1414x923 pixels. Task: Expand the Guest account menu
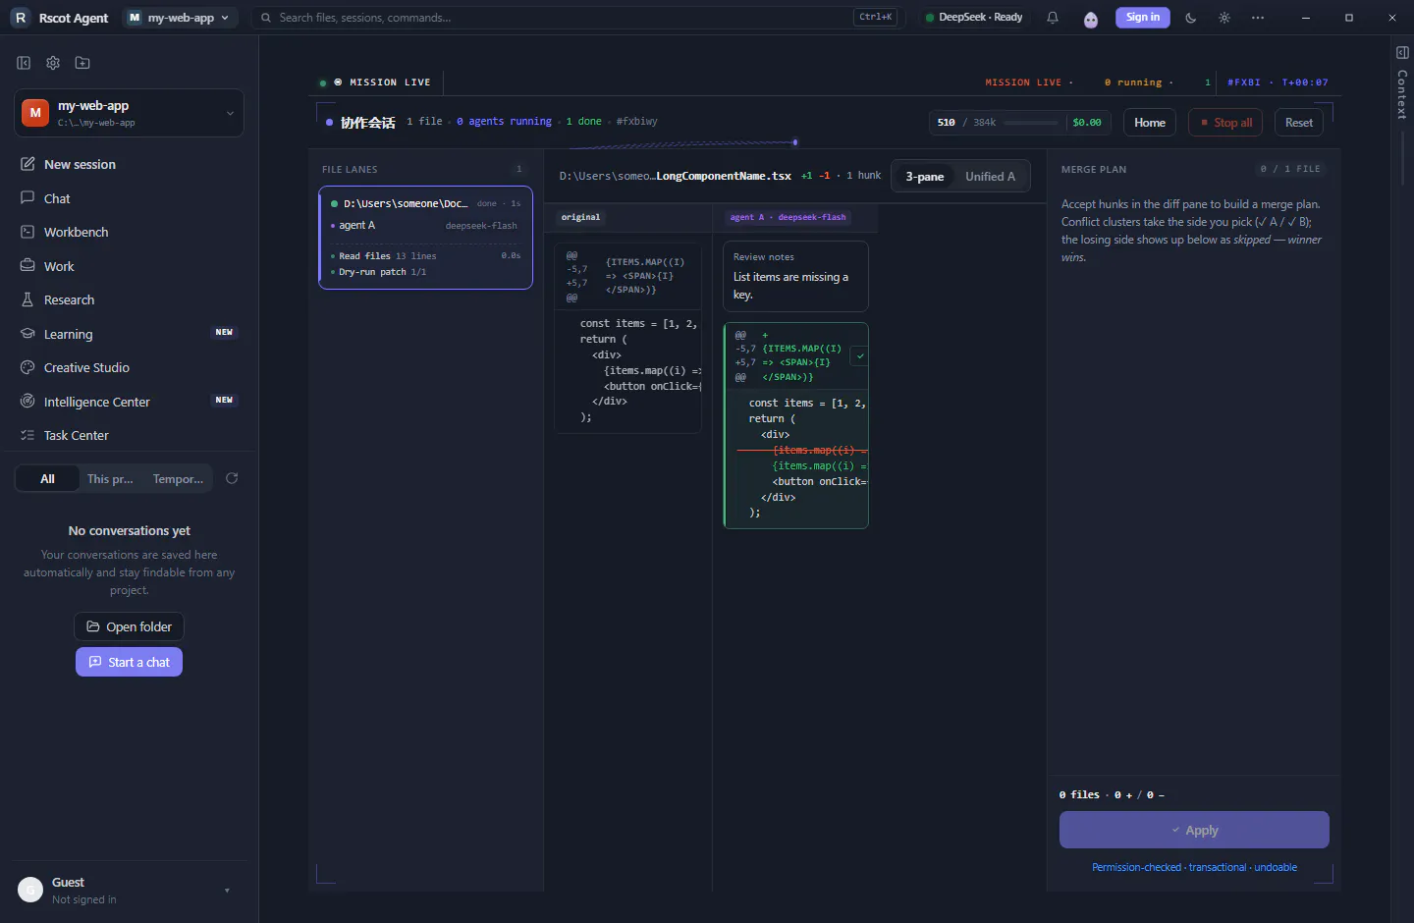(130, 890)
